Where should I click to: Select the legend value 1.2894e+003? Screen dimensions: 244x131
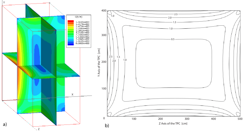point(83,29)
